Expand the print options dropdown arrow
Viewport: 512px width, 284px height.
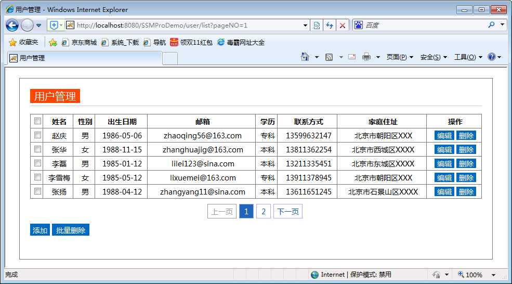(x=378, y=57)
